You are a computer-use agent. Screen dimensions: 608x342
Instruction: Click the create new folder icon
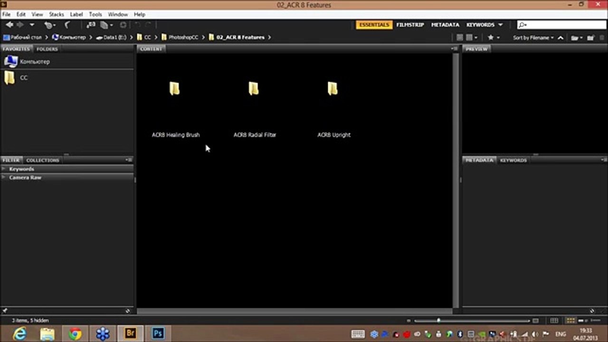590,38
